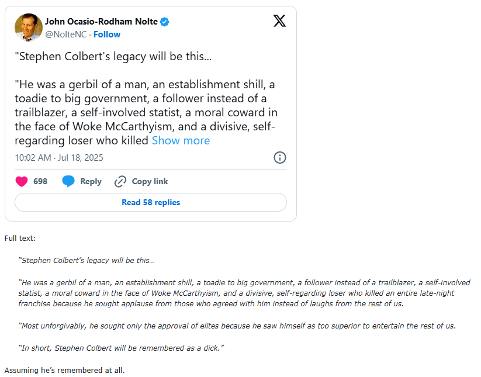Click the John Ocasio-Rodham Nolte display name

point(101,22)
